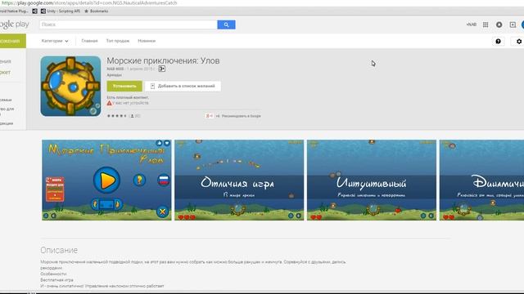524x294 pixels.
Task: Click the Google +1 recommend button
Action: coord(210,116)
